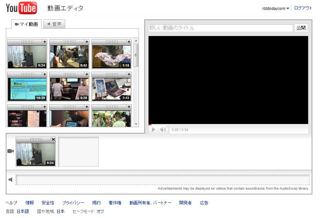Click the empty dashed video slot in timeline

(x=78, y=152)
